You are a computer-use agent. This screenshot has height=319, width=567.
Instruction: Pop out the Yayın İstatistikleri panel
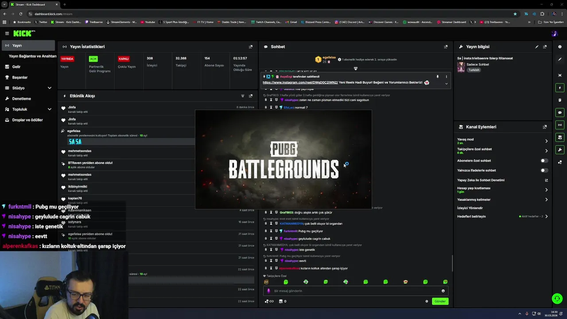(251, 47)
